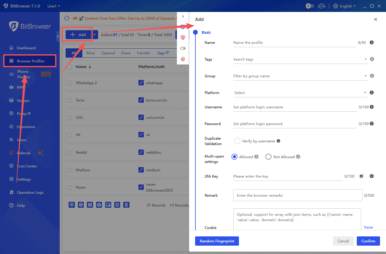
Task: Click the red fingerprint icon in side strip
Action: 183,59
